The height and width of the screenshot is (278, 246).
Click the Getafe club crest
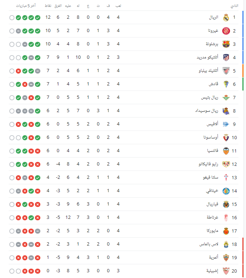point(226,191)
